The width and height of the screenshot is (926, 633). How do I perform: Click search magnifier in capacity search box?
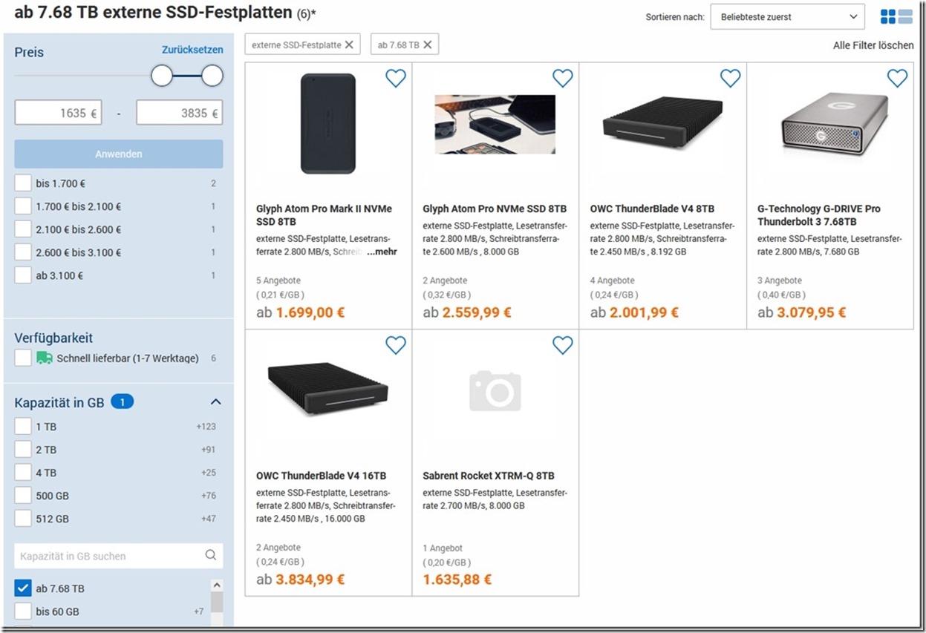pos(211,555)
